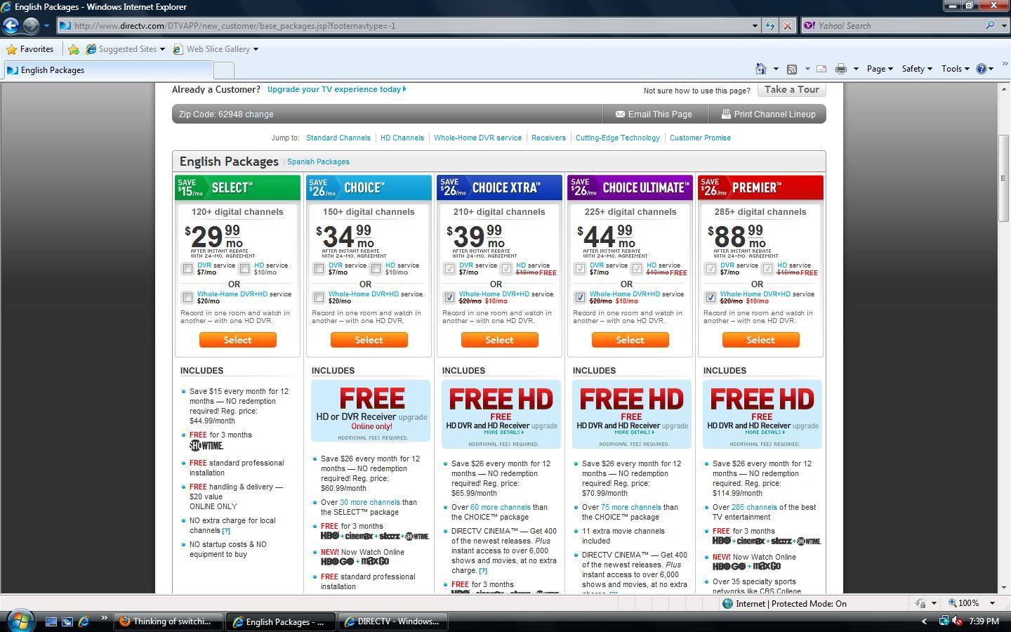The width and height of the screenshot is (1011, 632).
Task: Click the search magnifier icon
Action: (x=990, y=25)
